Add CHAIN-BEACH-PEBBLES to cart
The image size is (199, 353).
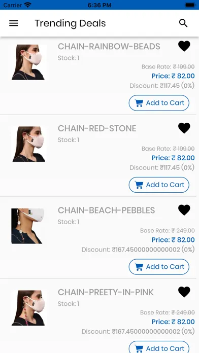click(159, 267)
